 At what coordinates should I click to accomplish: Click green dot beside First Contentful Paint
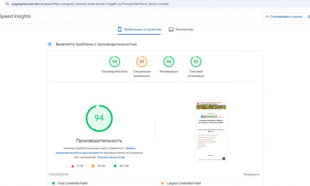click(53, 184)
